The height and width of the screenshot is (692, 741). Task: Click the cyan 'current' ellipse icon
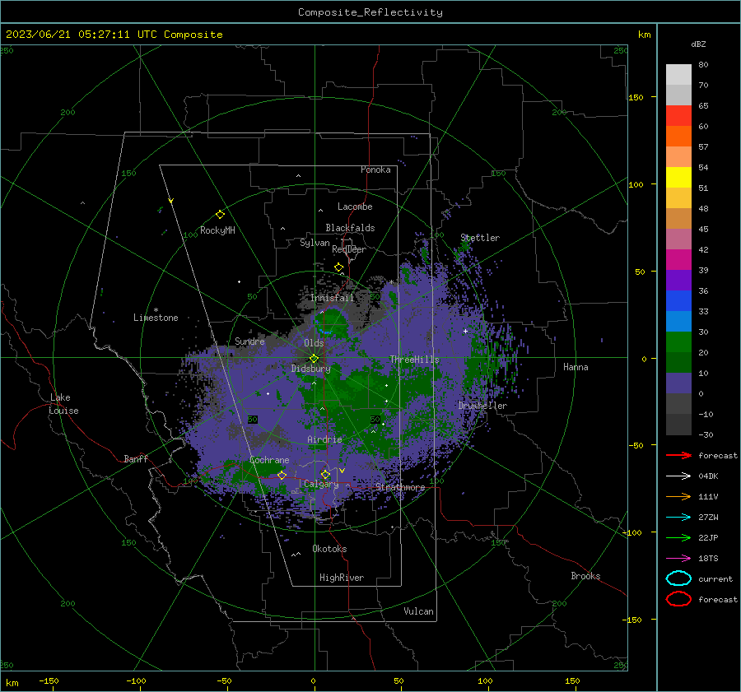pos(678,578)
